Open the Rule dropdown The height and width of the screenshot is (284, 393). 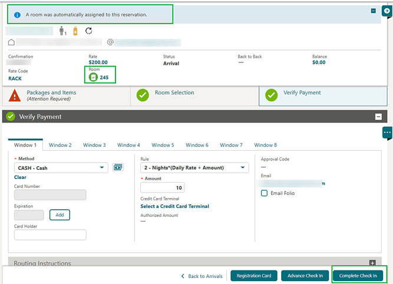(194, 168)
